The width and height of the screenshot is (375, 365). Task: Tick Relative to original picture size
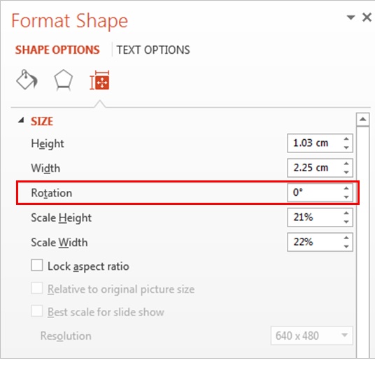point(37,288)
